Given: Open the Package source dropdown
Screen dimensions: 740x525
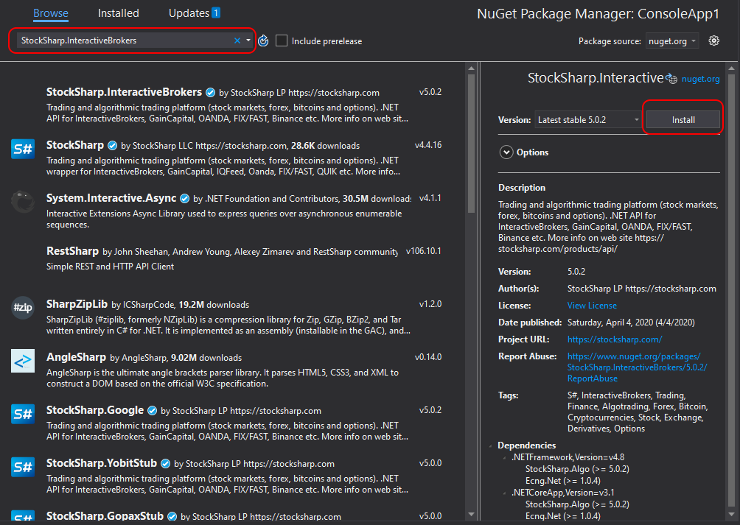Looking at the screenshot, I should [672, 41].
